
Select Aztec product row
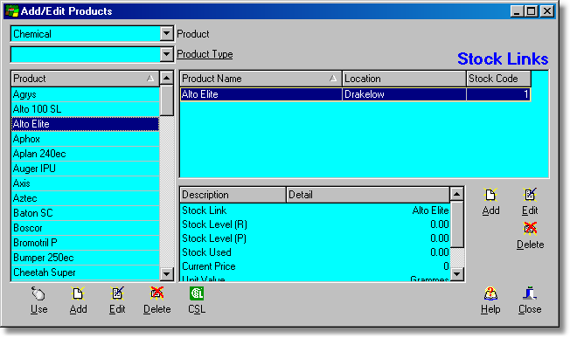(85, 198)
